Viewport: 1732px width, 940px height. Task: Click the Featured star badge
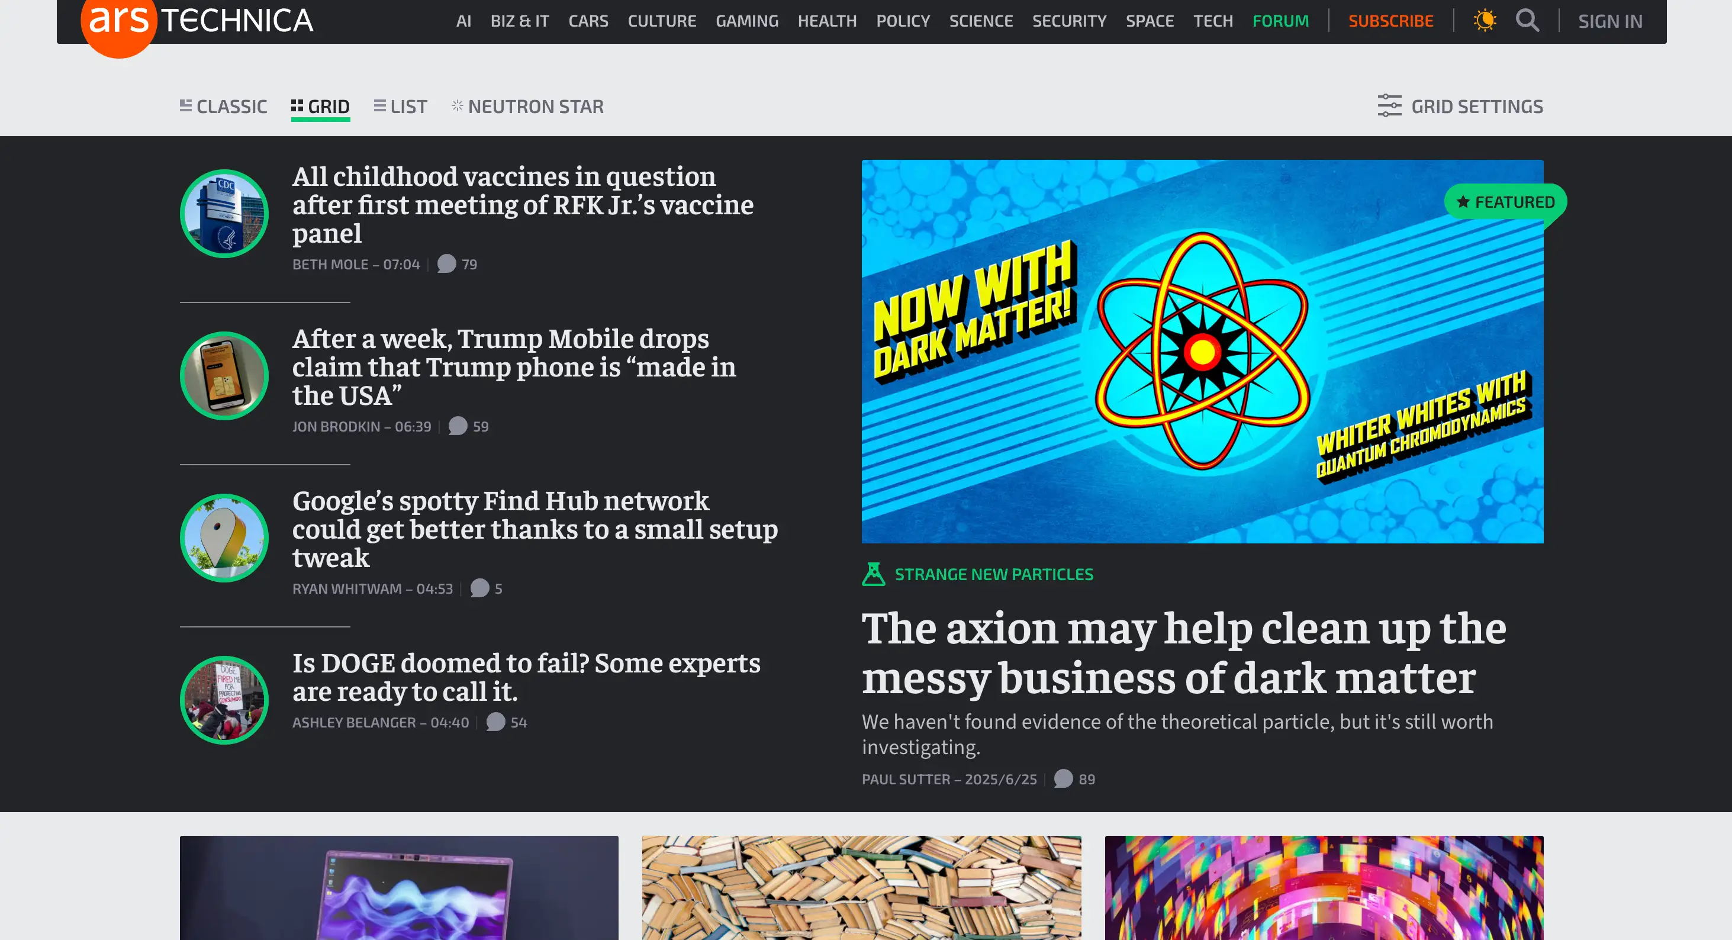1505,202
